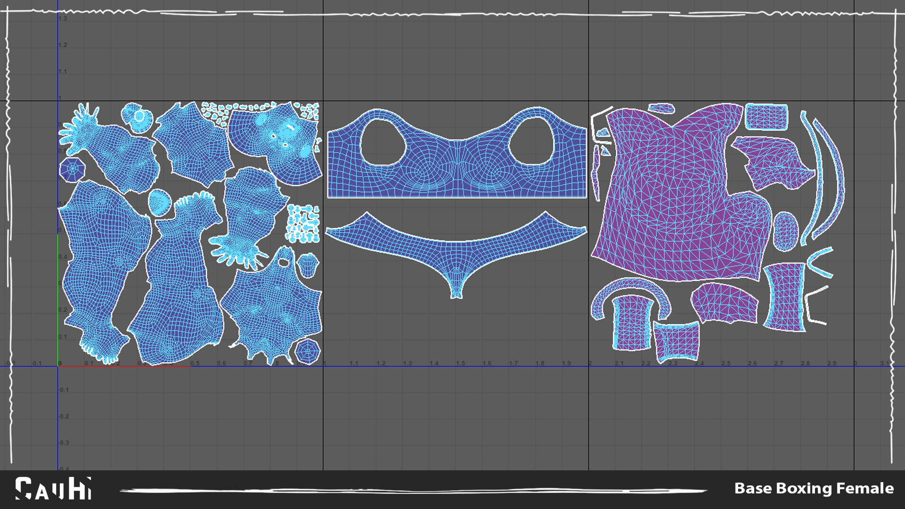Select the octagon UV island at the bottom of the first tile
Screen dimensions: 905x509
click(308, 352)
